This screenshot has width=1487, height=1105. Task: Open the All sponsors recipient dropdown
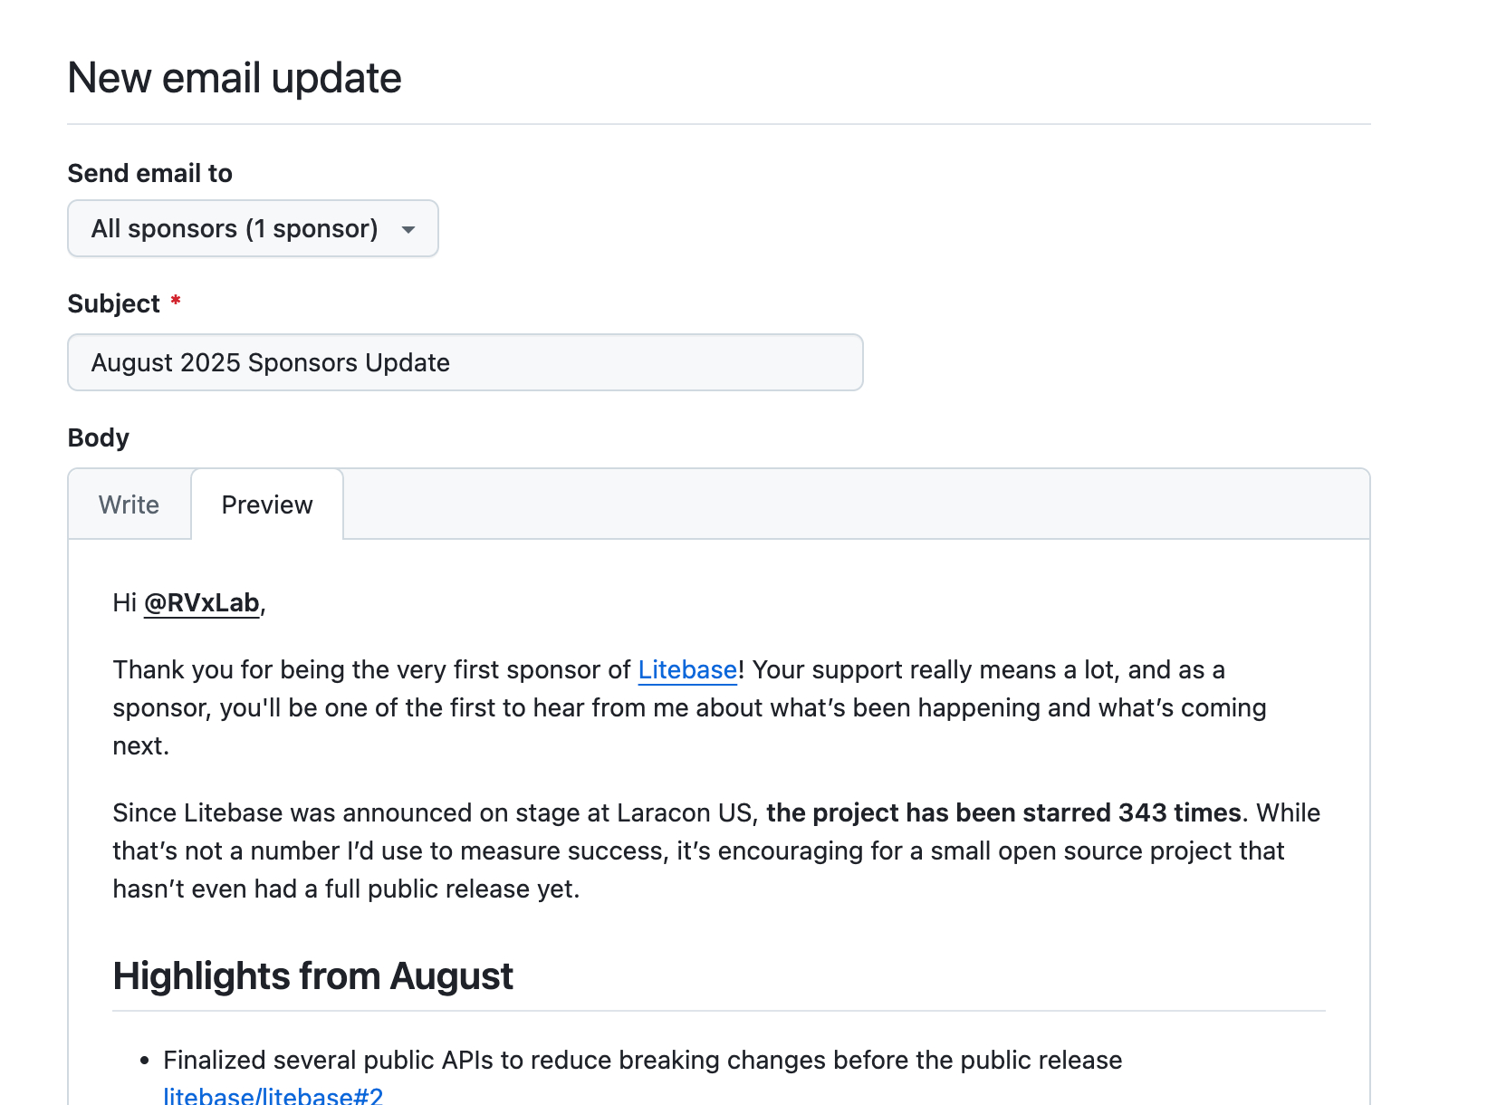coord(252,228)
